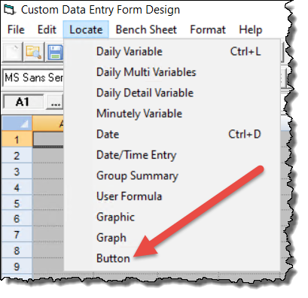Choose Date/Time Entry menu item
The image size is (308, 298).
[x=172, y=155]
